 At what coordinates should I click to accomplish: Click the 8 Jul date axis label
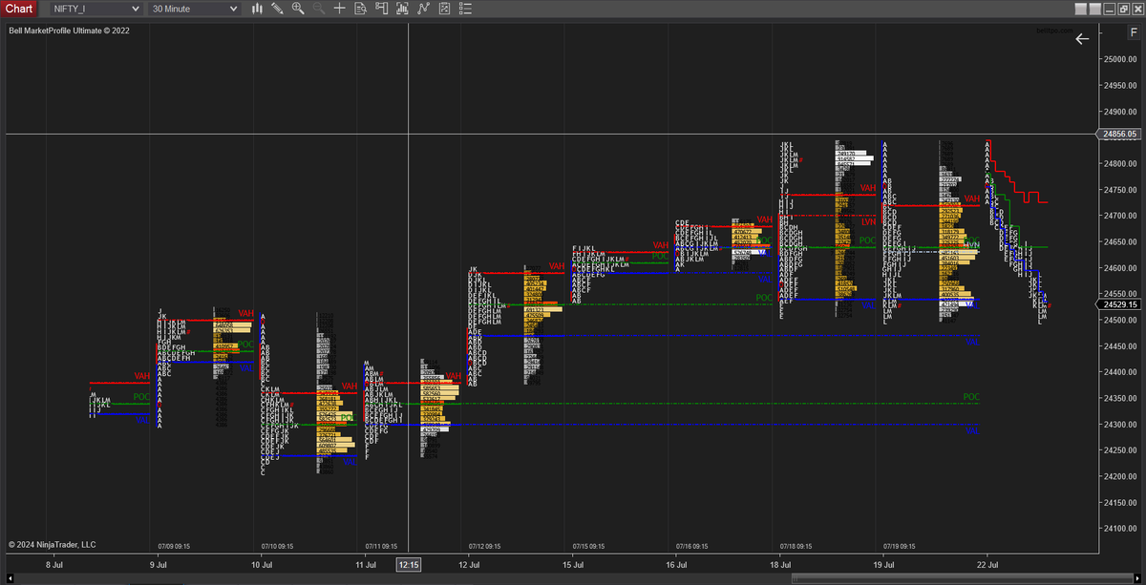[56, 565]
